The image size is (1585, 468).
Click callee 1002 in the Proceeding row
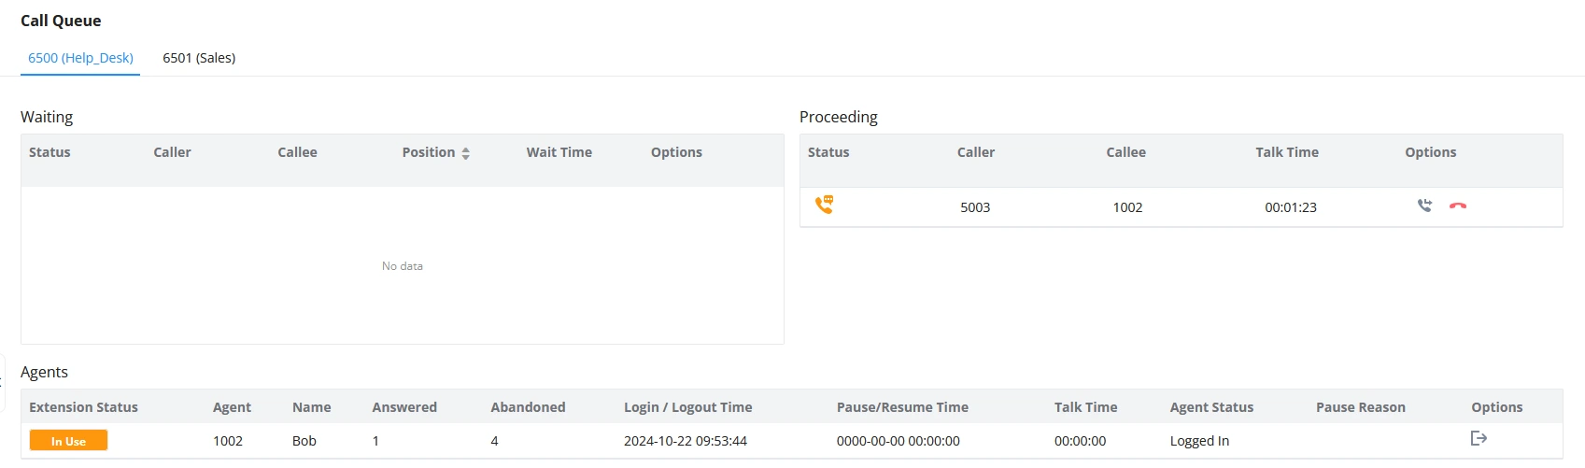(x=1127, y=207)
